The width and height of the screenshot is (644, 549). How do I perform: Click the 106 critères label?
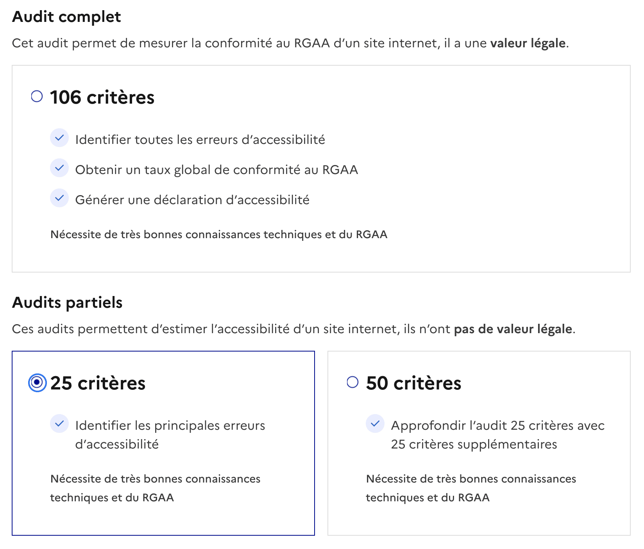(102, 97)
